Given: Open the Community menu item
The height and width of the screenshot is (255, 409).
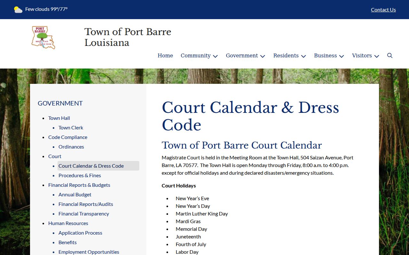Looking at the screenshot, I should click(x=196, y=55).
